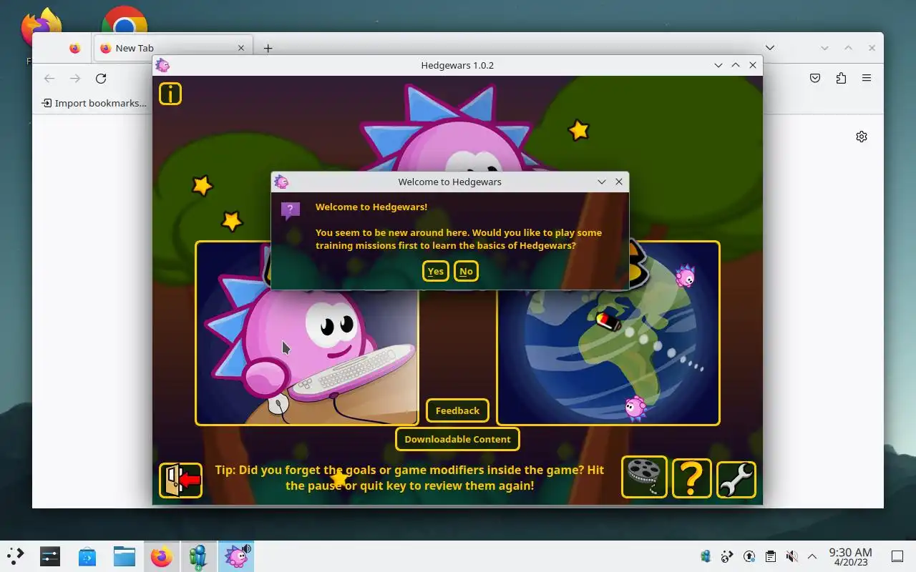Expand hidden system tray icons
Viewport: 916px width, 572px height.
coord(812,556)
